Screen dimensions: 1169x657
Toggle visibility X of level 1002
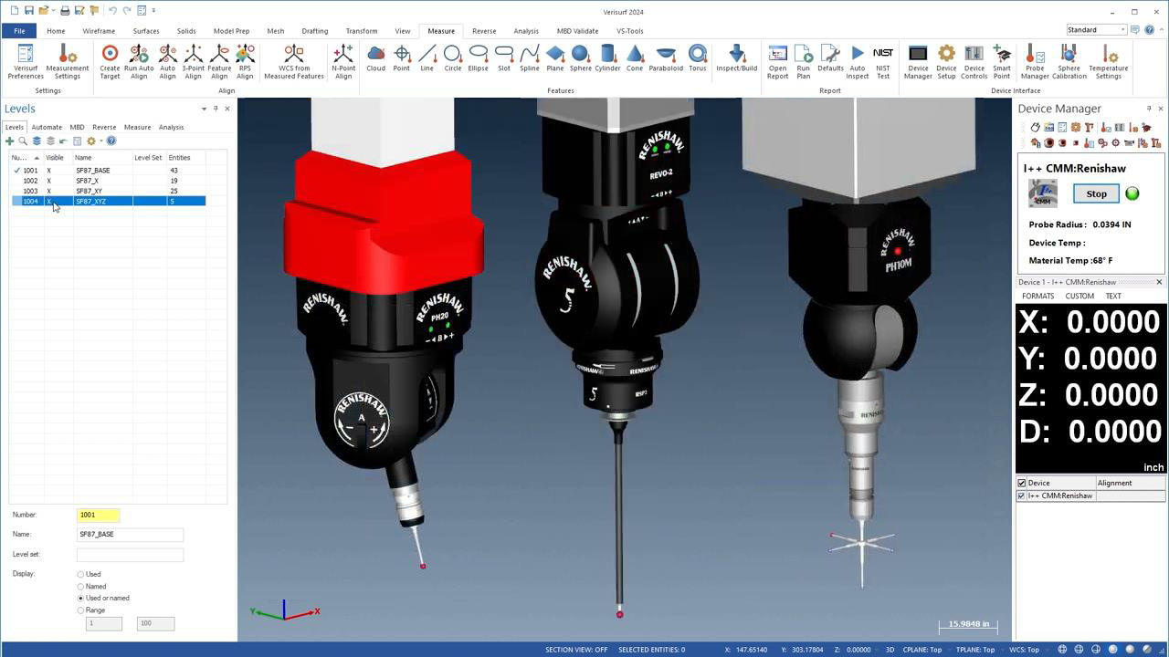(x=48, y=181)
